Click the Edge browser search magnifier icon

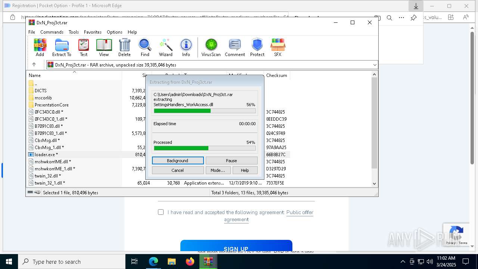[x=389, y=17]
